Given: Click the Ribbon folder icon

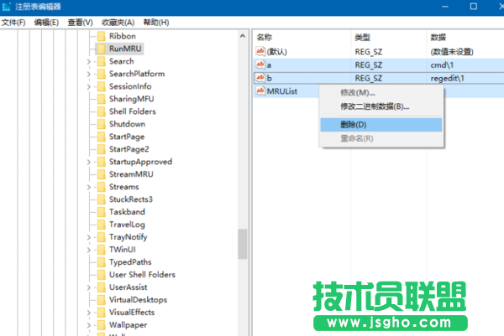Looking at the screenshot, I should point(102,36).
